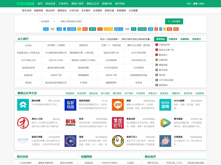
Task: Click the green 站内搜索 search button
Action: pos(174,21)
